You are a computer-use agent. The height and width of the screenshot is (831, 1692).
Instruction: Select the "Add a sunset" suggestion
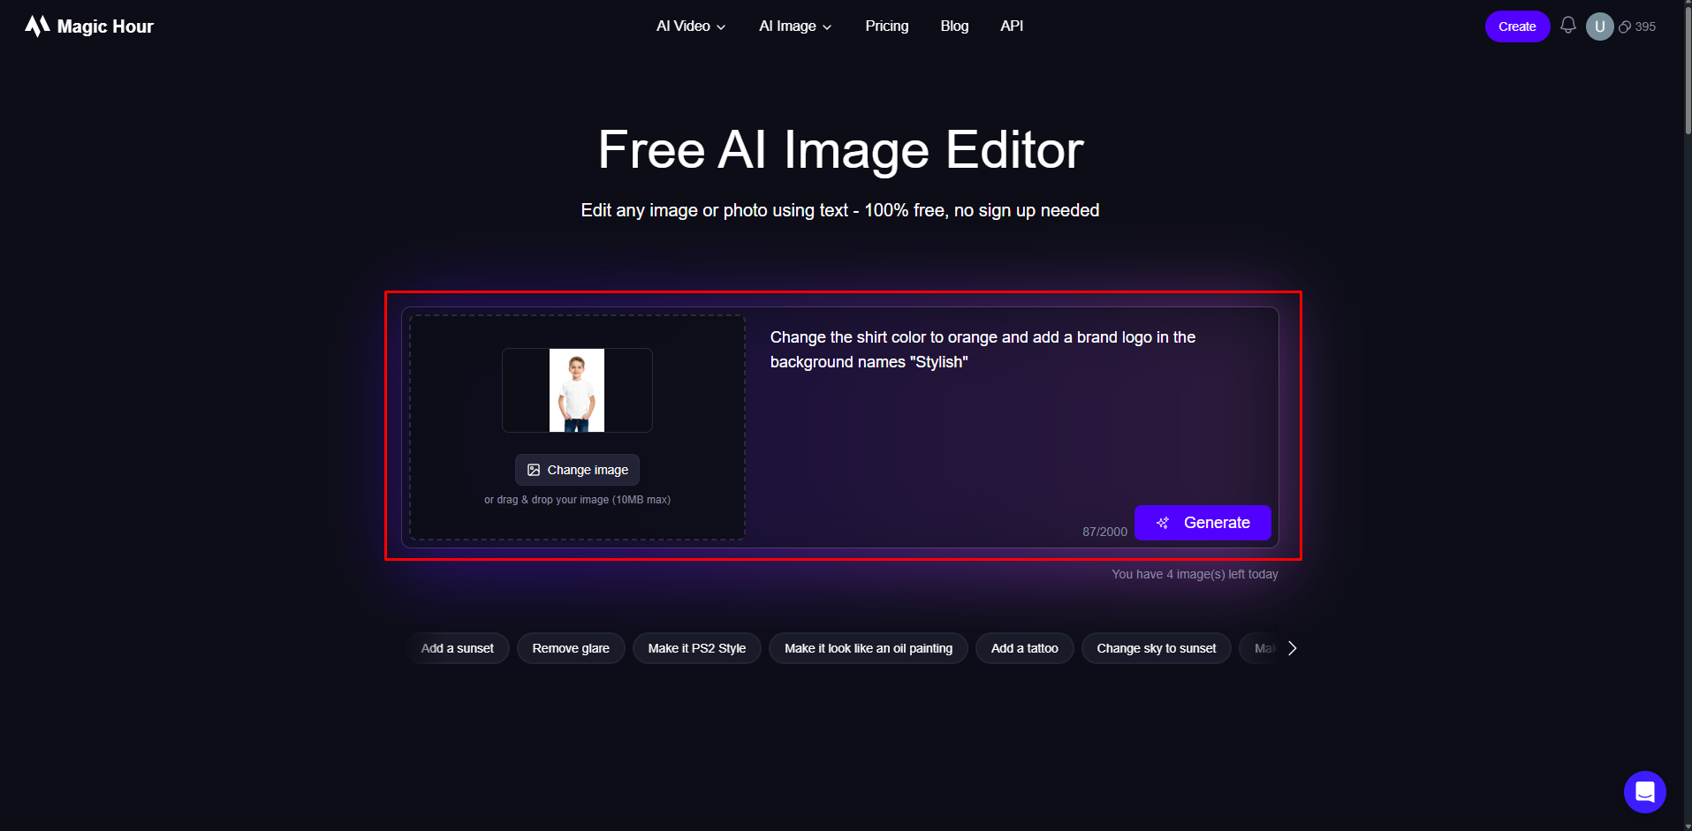click(457, 647)
